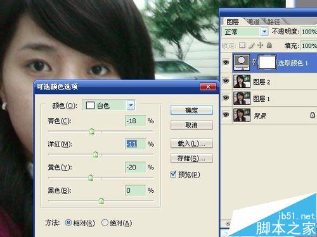Viewport: 317px width, 237px height.
Task: Click the 黄色(Y) slider handle
Action: tap(91, 178)
